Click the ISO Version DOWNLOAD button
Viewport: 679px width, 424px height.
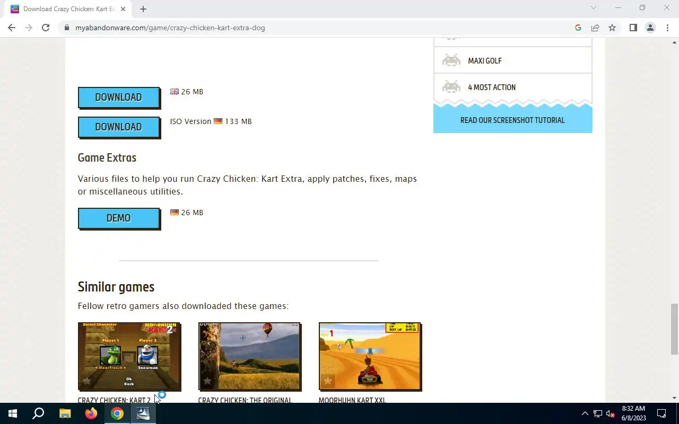119,127
